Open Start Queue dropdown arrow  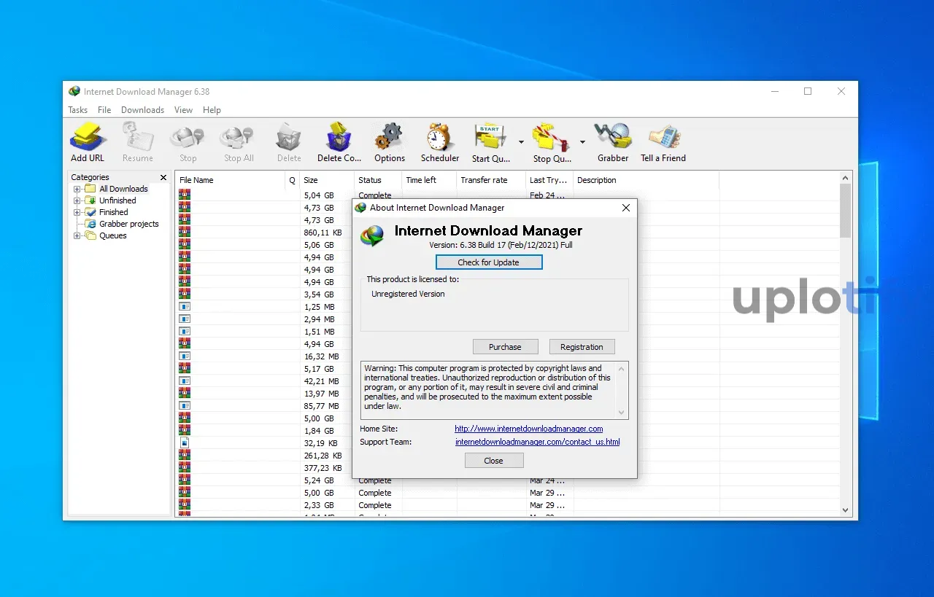coord(521,141)
